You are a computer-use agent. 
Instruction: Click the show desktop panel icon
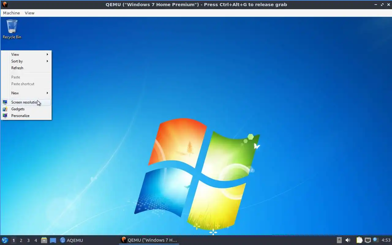[x=53, y=240]
